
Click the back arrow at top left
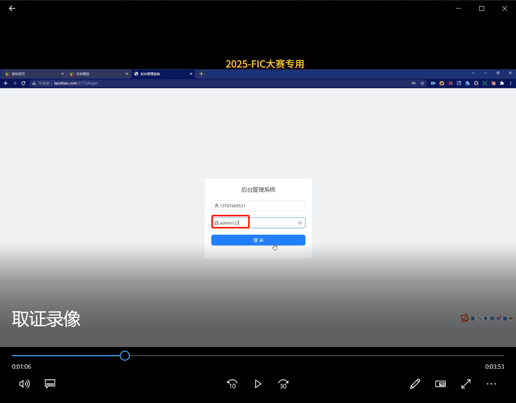(12, 8)
